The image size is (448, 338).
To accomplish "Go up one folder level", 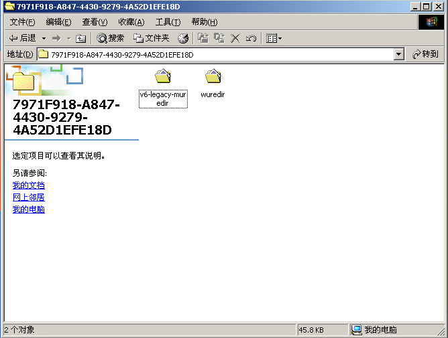I will click(81, 38).
